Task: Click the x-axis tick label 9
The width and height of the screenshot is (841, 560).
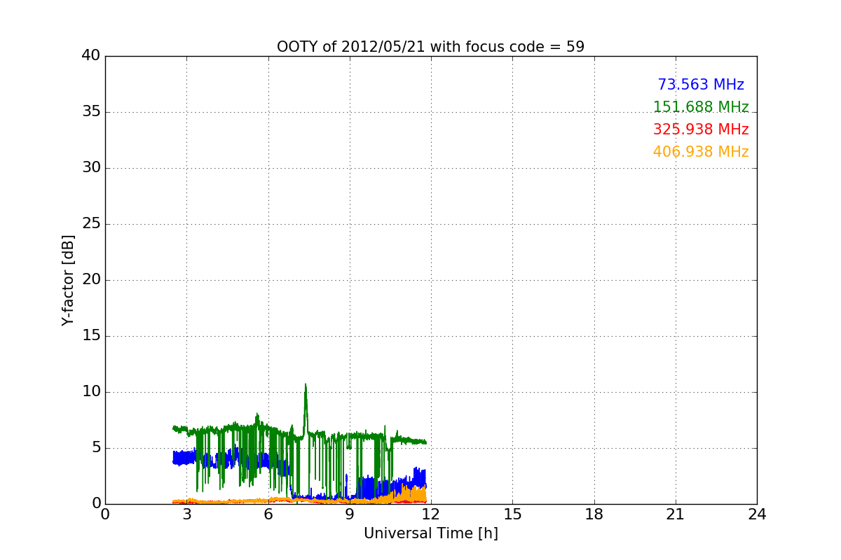Action: (350, 514)
